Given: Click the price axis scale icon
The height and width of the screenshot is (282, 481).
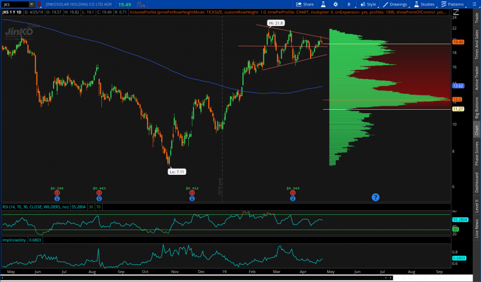Looking at the screenshot, I should 456,12.
